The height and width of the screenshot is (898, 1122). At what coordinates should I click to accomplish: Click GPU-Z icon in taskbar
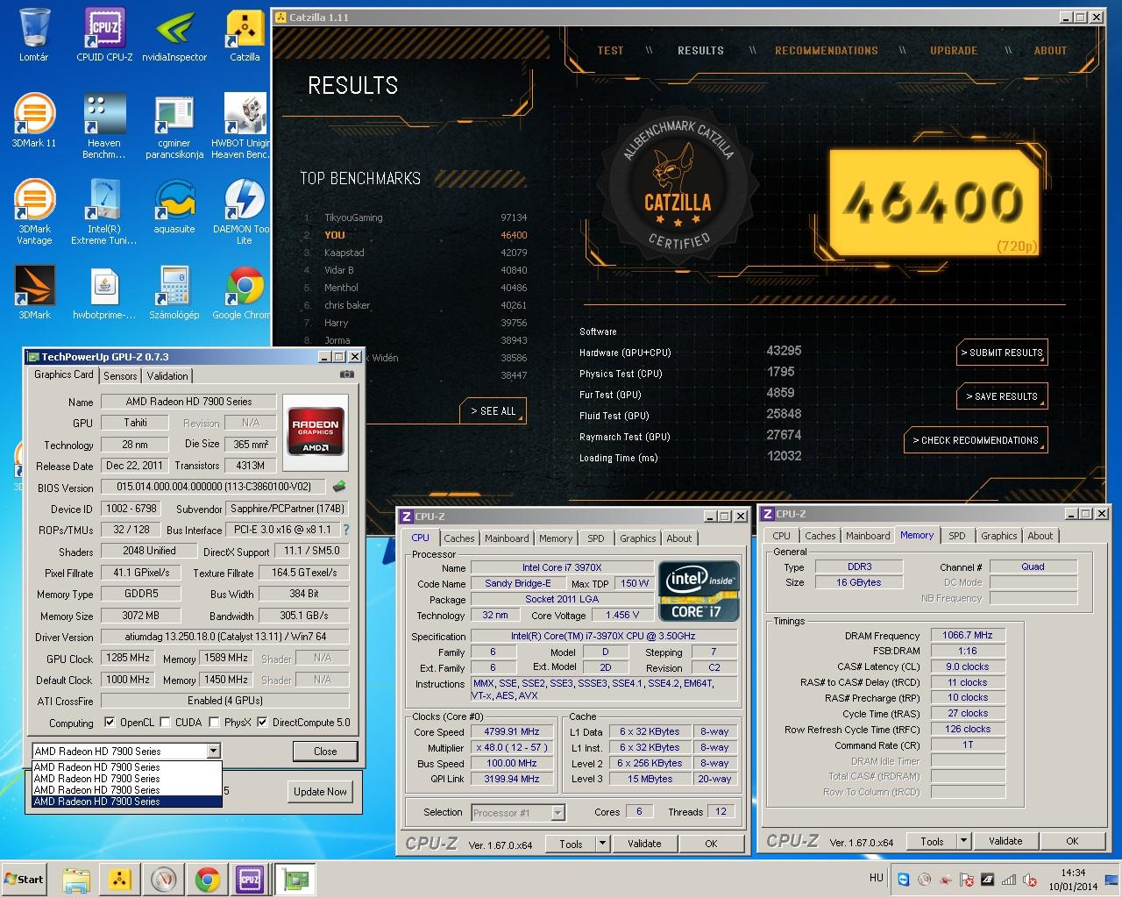tap(295, 879)
